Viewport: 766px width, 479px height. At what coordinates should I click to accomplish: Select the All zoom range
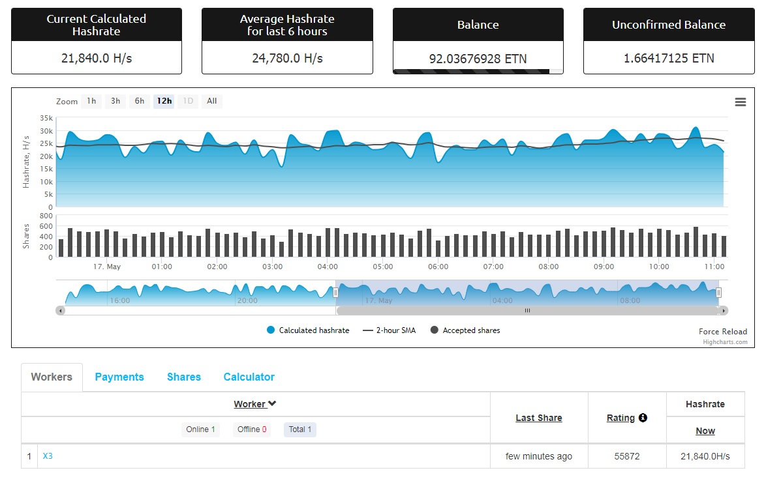pos(212,101)
